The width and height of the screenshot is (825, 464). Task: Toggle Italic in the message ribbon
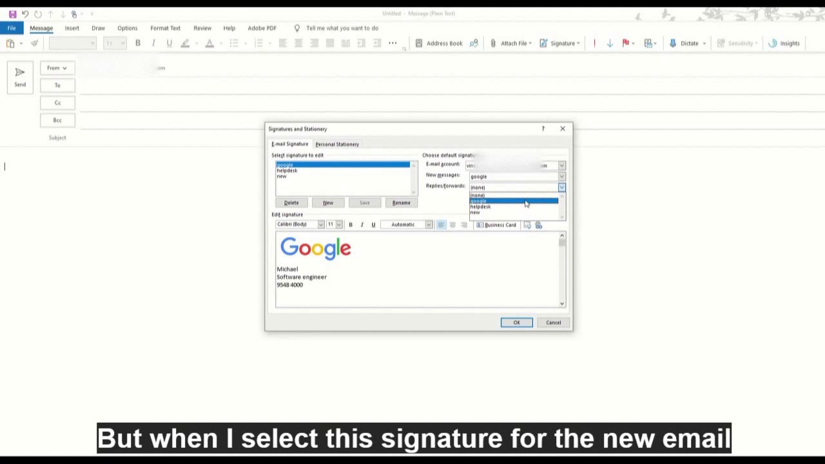pyautogui.click(x=153, y=43)
